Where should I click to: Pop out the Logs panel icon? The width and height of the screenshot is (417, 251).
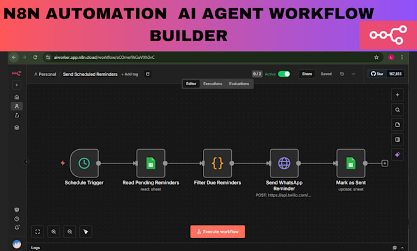tap(395, 247)
